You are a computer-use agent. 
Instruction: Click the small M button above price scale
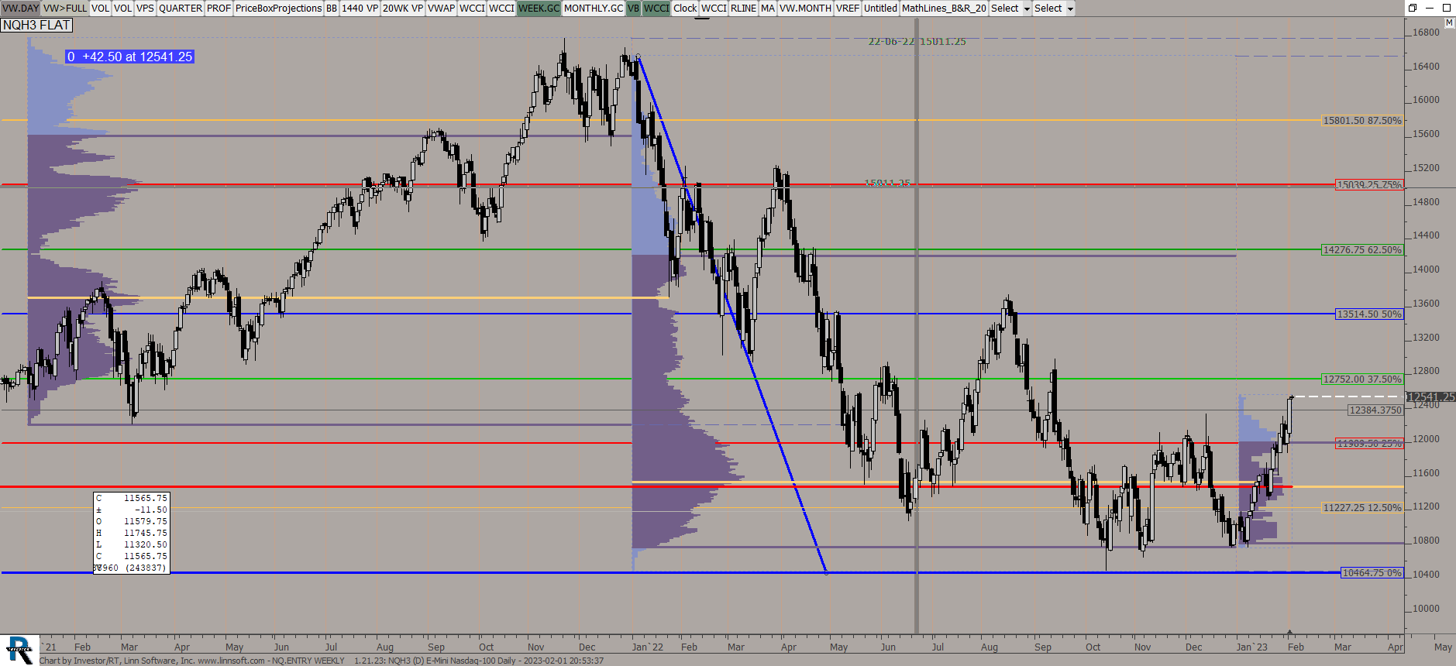coord(1449,24)
